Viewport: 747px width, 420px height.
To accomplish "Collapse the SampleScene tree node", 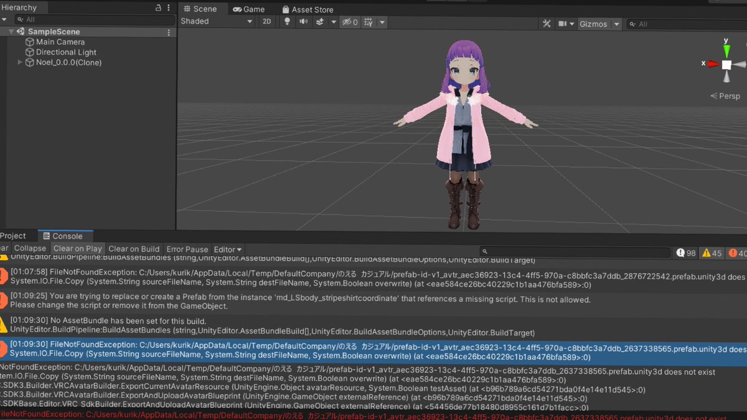I will click(x=11, y=32).
